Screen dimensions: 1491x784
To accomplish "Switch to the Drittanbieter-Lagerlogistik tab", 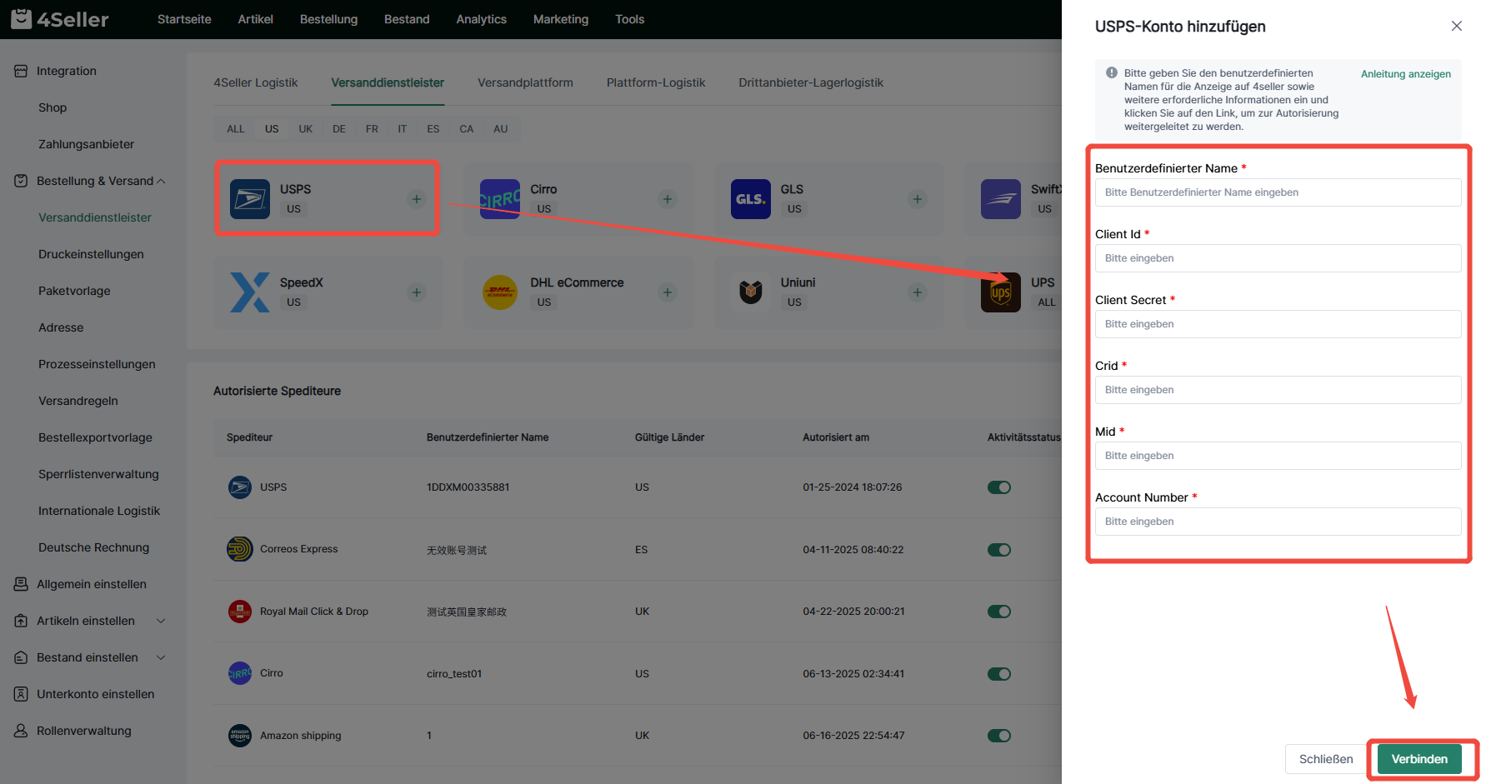I will 811,82.
